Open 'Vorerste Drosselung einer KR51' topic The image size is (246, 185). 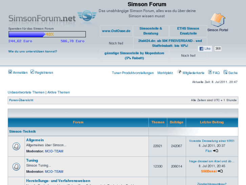coord(212,141)
